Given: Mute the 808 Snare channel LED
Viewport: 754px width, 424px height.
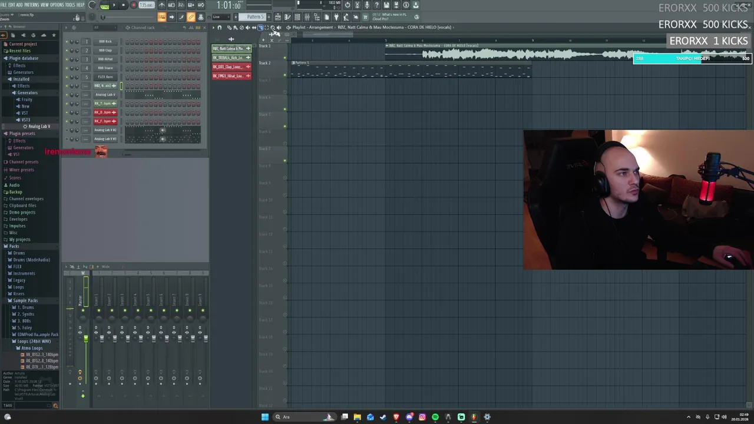Looking at the screenshot, I should click(67, 68).
